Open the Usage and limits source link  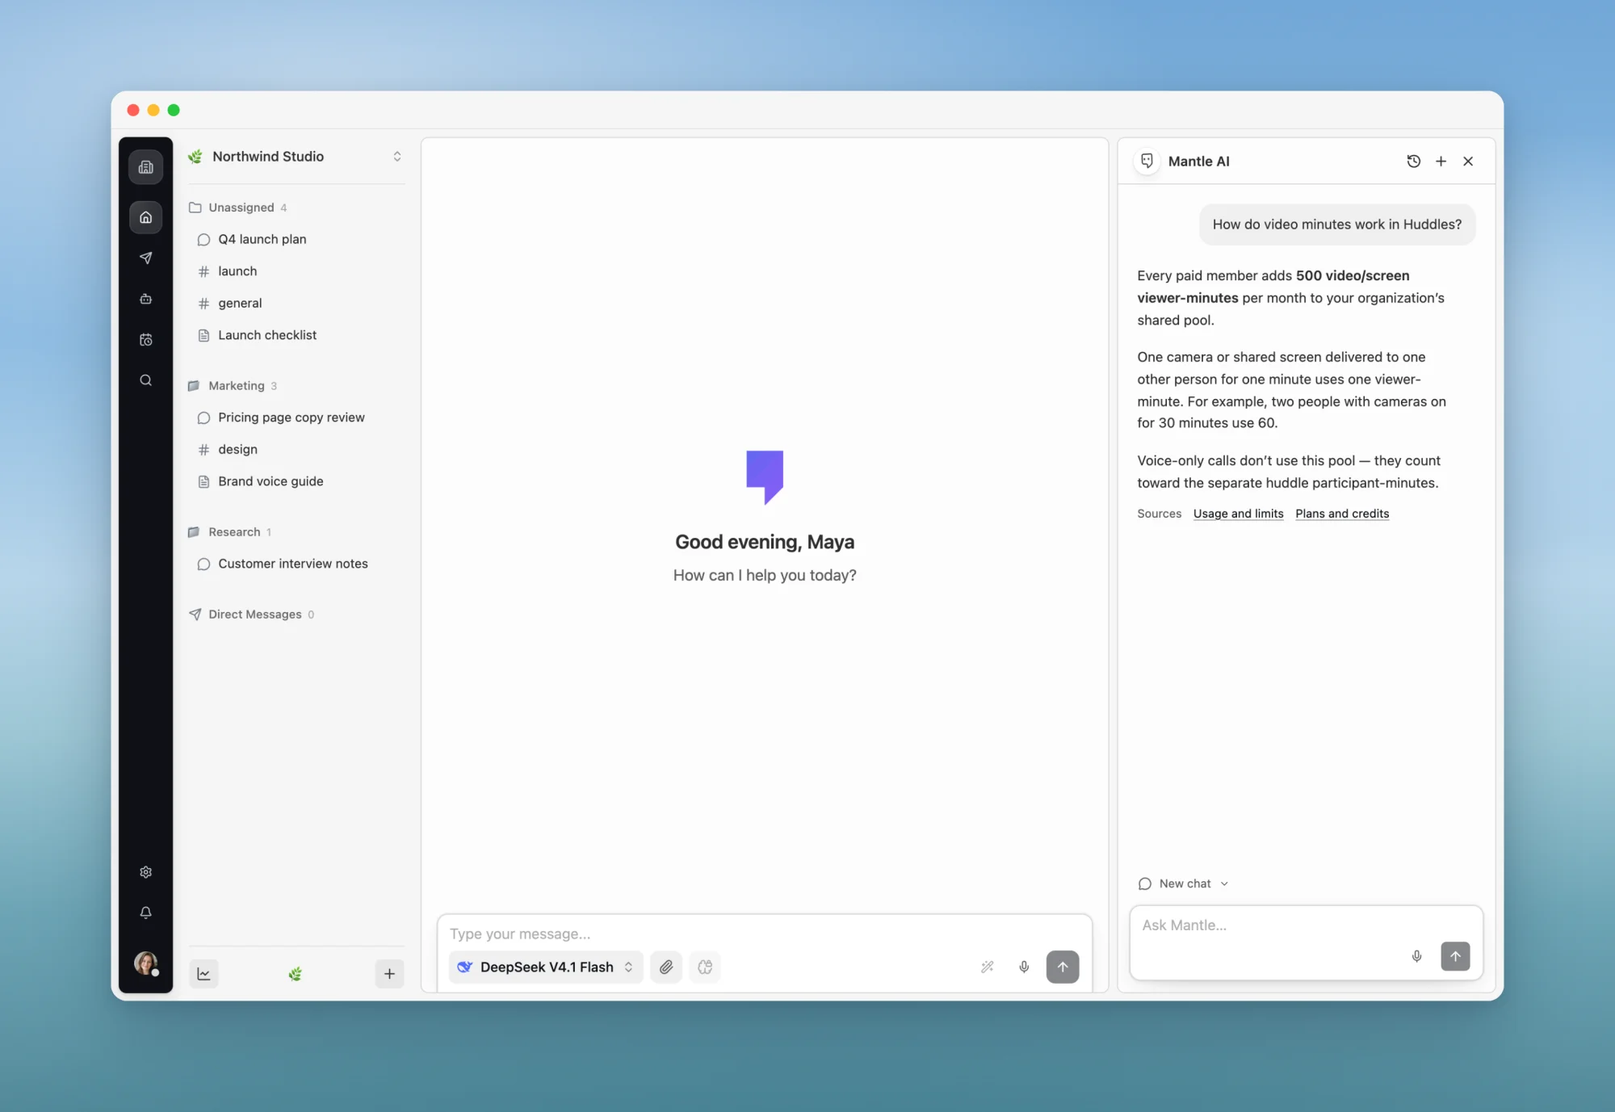[1238, 514]
